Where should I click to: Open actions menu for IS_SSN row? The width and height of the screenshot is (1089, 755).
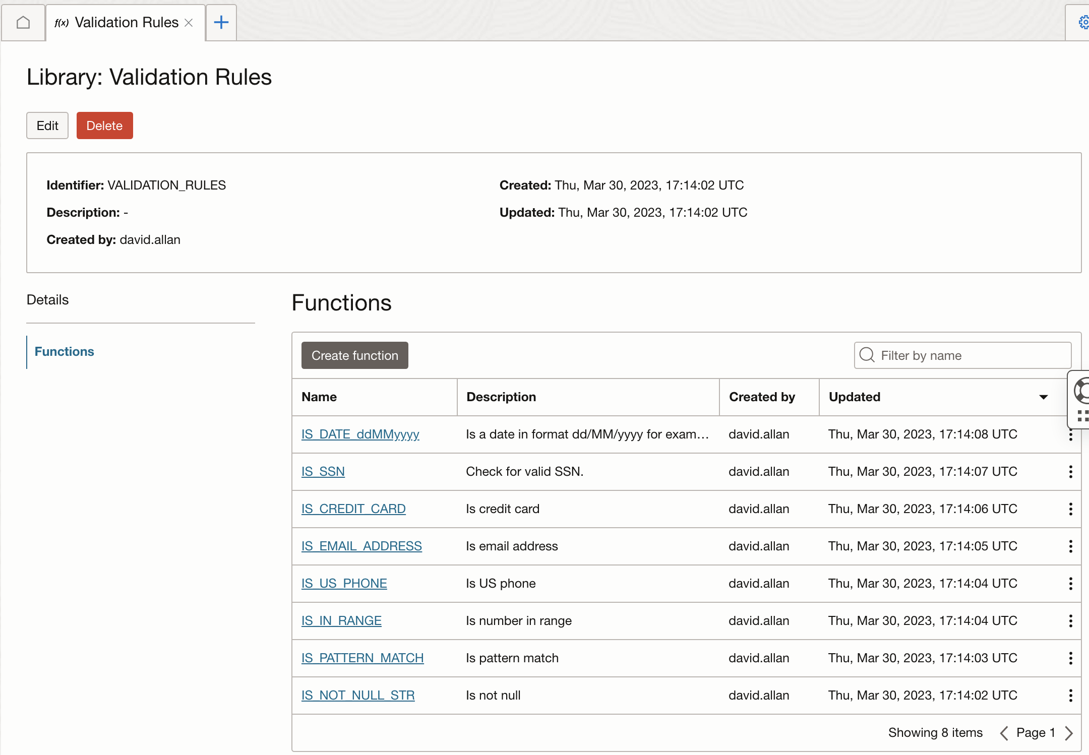pyautogui.click(x=1070, y=472)
